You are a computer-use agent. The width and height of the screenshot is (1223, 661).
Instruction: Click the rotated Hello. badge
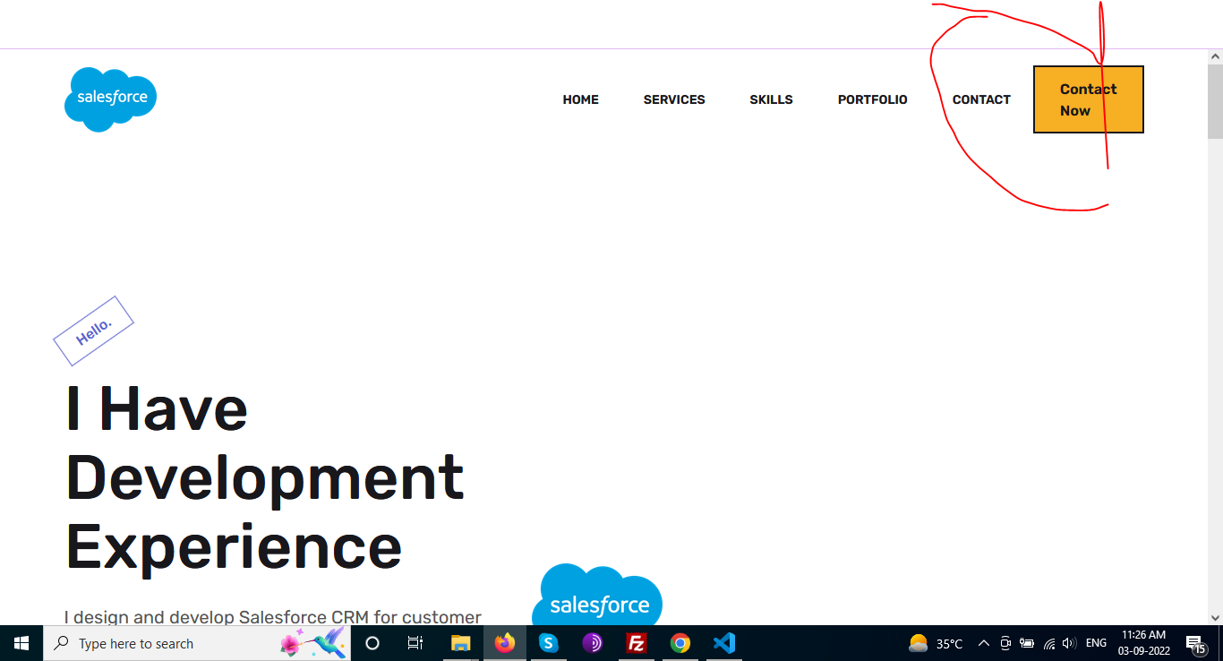point(94,330)
